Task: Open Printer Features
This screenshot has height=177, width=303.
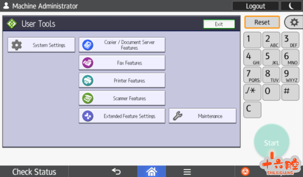Action: point(122,81)
